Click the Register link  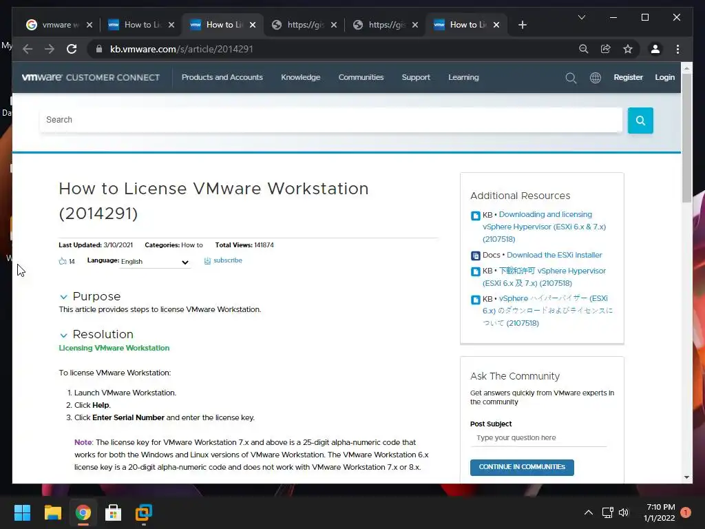[x=628, y=77]
